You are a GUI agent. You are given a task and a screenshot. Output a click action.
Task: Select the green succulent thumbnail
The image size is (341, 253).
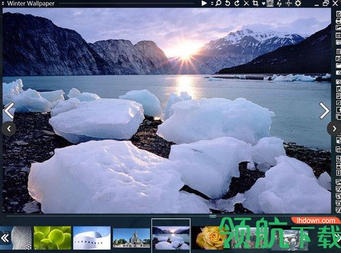53,238
